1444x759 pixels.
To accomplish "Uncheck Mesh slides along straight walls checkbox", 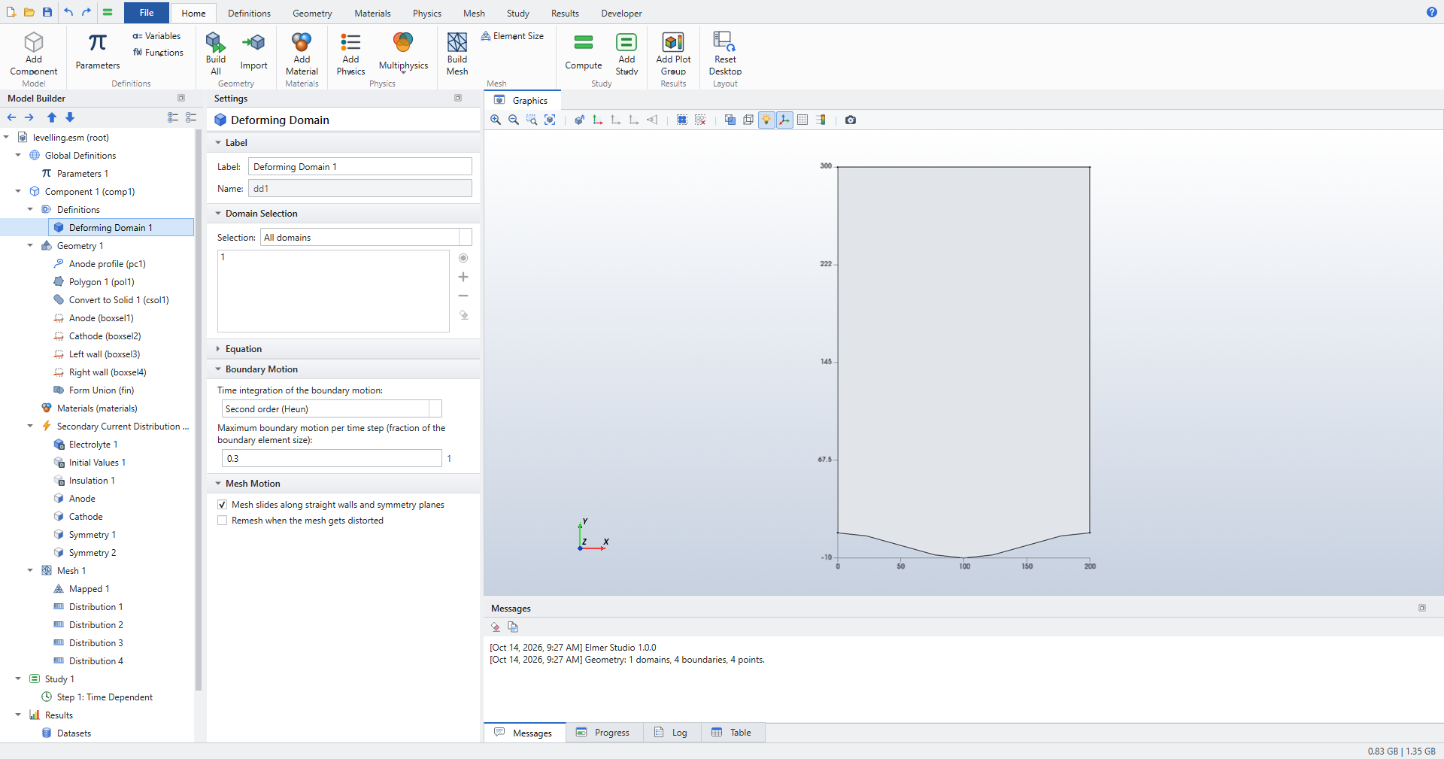I will tap(222, 505).
